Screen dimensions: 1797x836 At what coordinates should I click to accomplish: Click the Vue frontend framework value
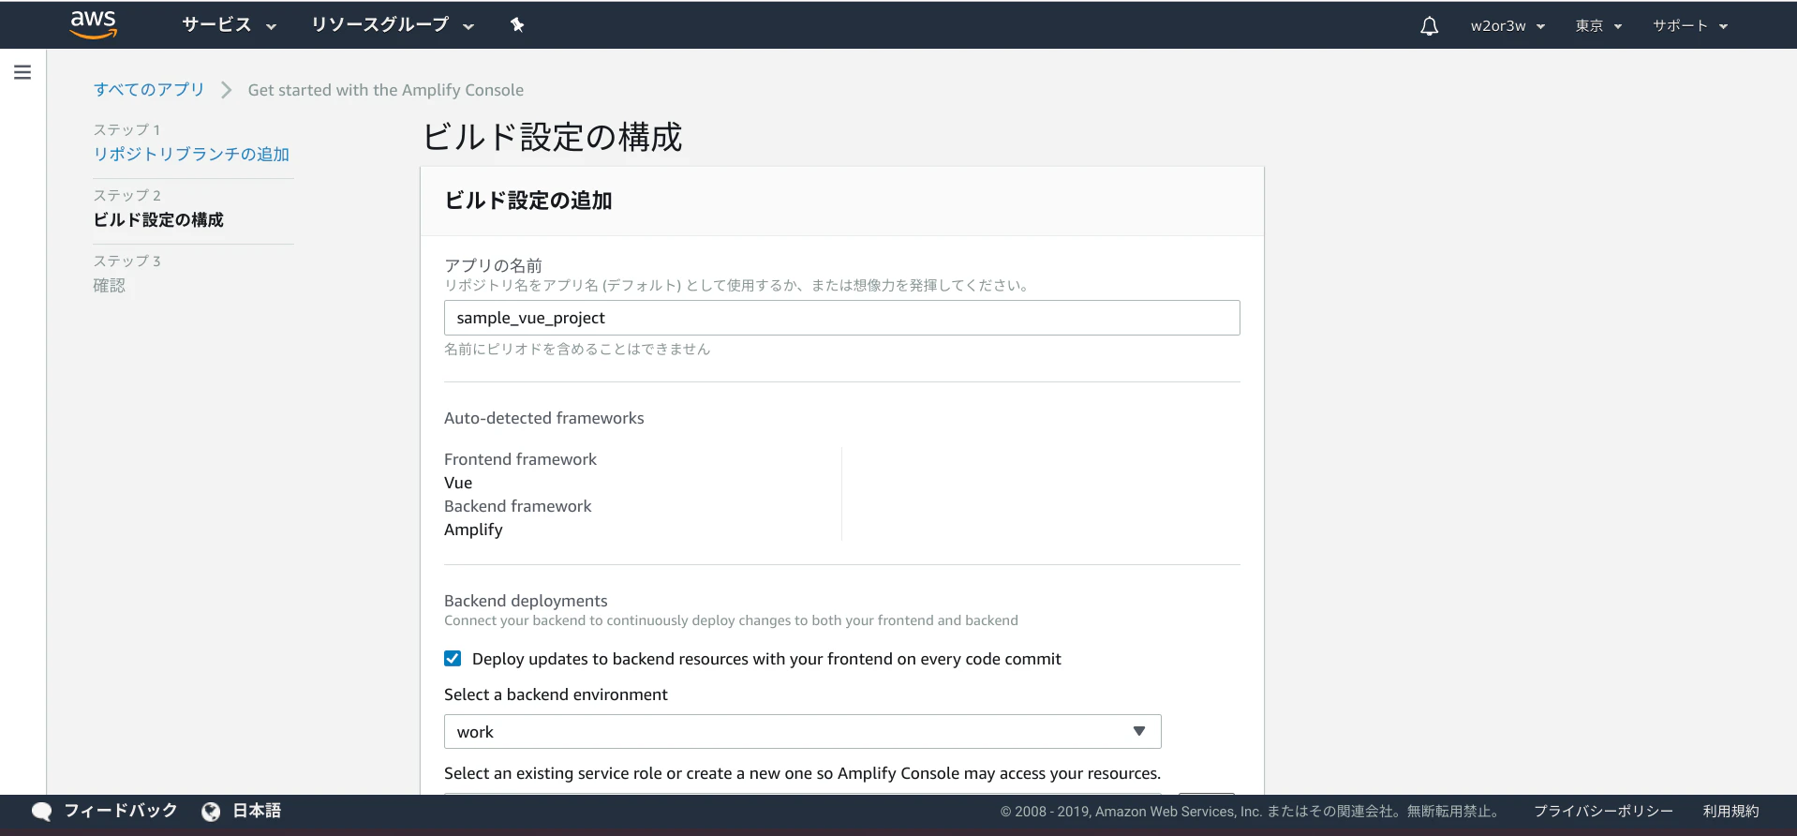(x=458, y=483)
